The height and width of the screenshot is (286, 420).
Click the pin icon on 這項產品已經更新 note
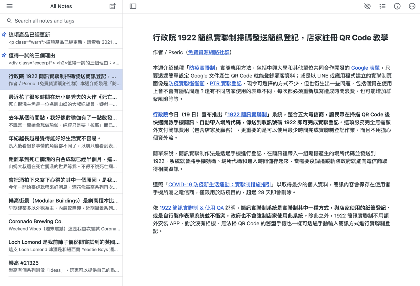4,34
